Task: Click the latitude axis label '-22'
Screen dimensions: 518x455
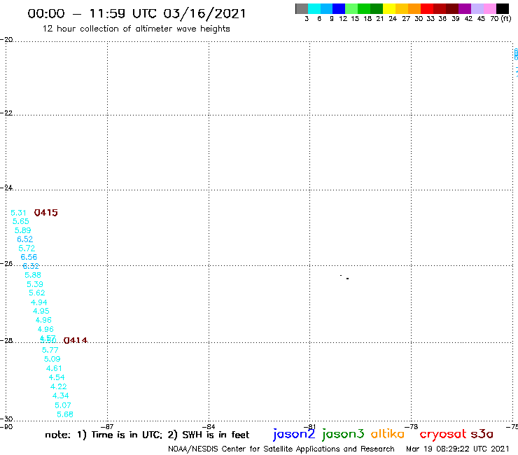Action: pyautogui.click(x=6, y=113)
